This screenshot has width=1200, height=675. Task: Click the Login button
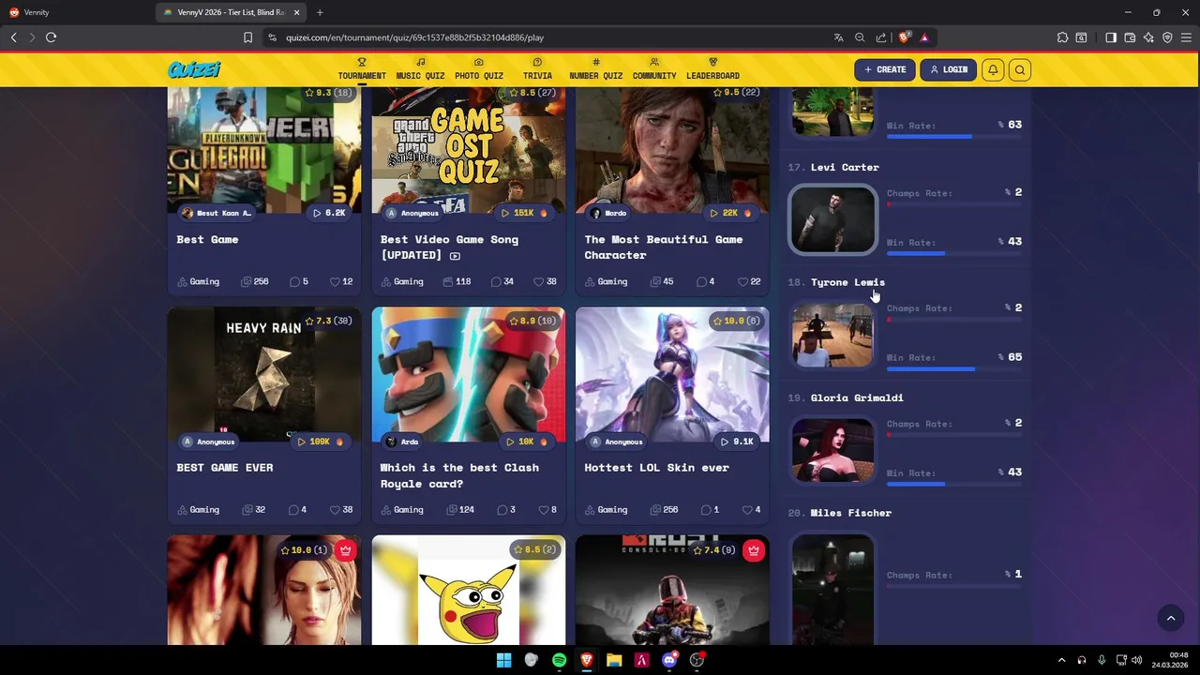pyautogui.click(x=948, y=69)
